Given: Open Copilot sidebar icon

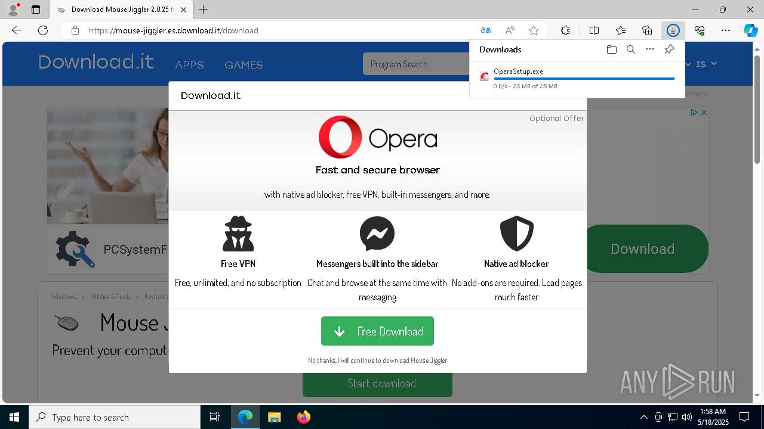Looking at the screenshot, I should point(750,30).
